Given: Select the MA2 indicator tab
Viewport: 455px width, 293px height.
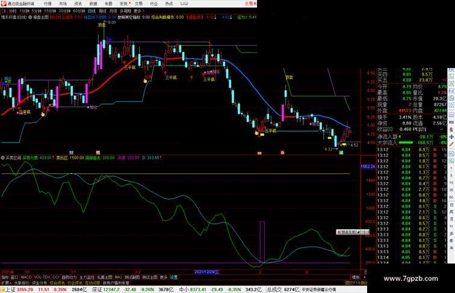Looking at the screenshot, I should coord(118,277).
